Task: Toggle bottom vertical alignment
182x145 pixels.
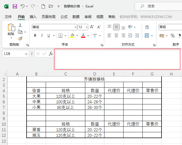Action: (123, 28)
